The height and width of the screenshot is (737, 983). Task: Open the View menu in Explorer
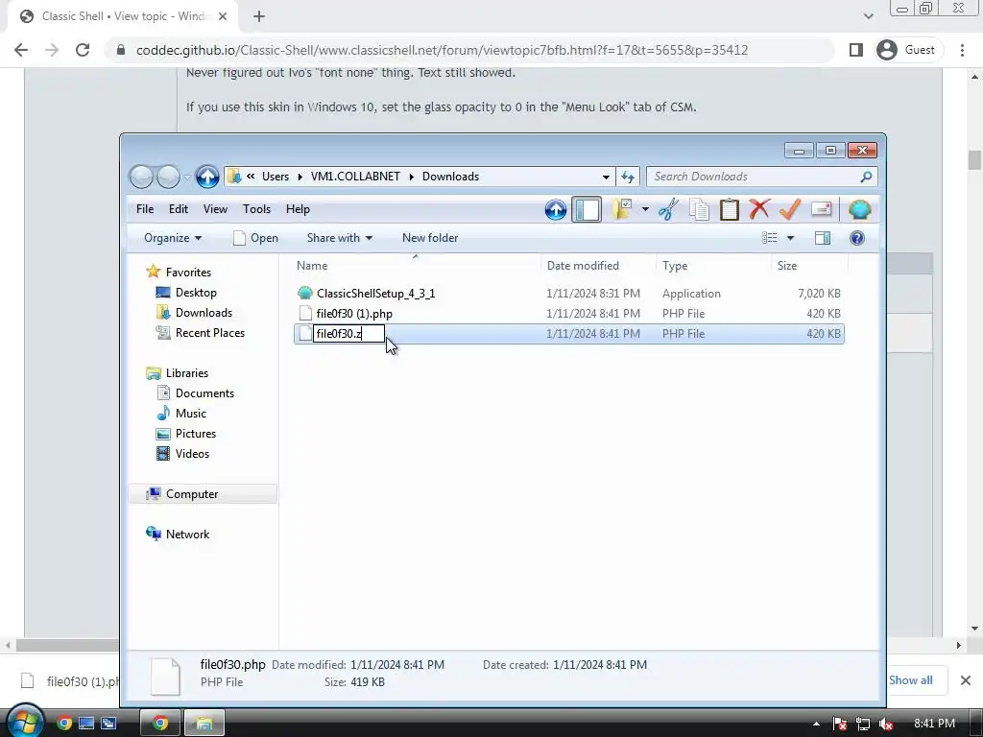click(x=215, y=209)
